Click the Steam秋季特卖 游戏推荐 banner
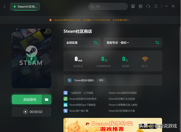This screenshot has height=132, width=181. click(113, 125)
